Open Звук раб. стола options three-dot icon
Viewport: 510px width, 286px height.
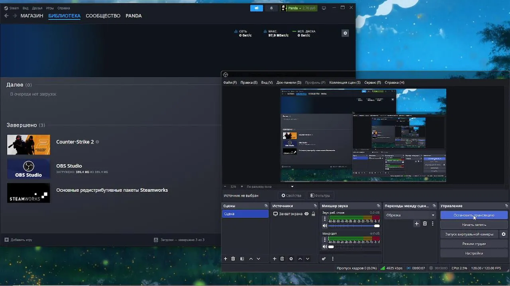coord(325,219)
